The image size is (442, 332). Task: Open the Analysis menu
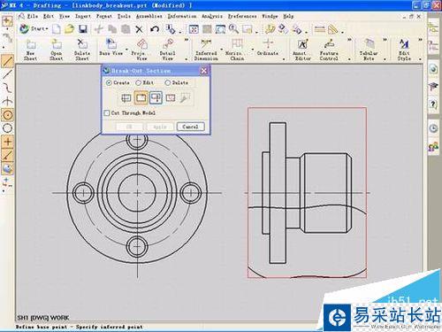pos(211,16)
